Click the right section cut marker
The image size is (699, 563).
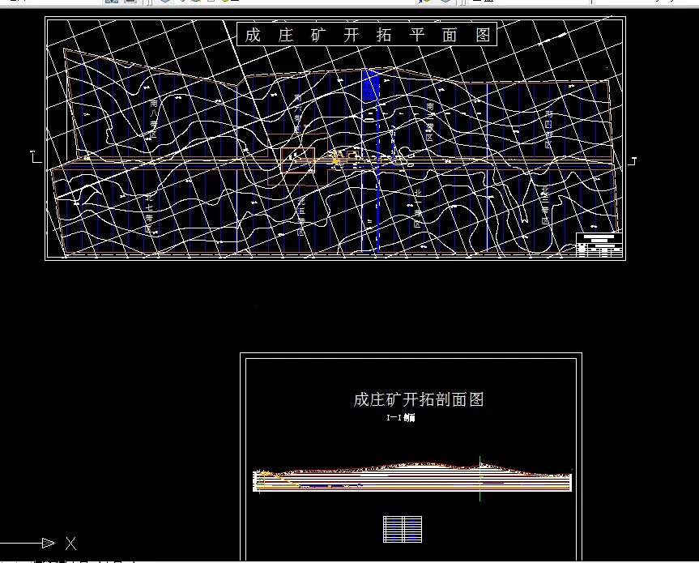click(x=632, y=161)
